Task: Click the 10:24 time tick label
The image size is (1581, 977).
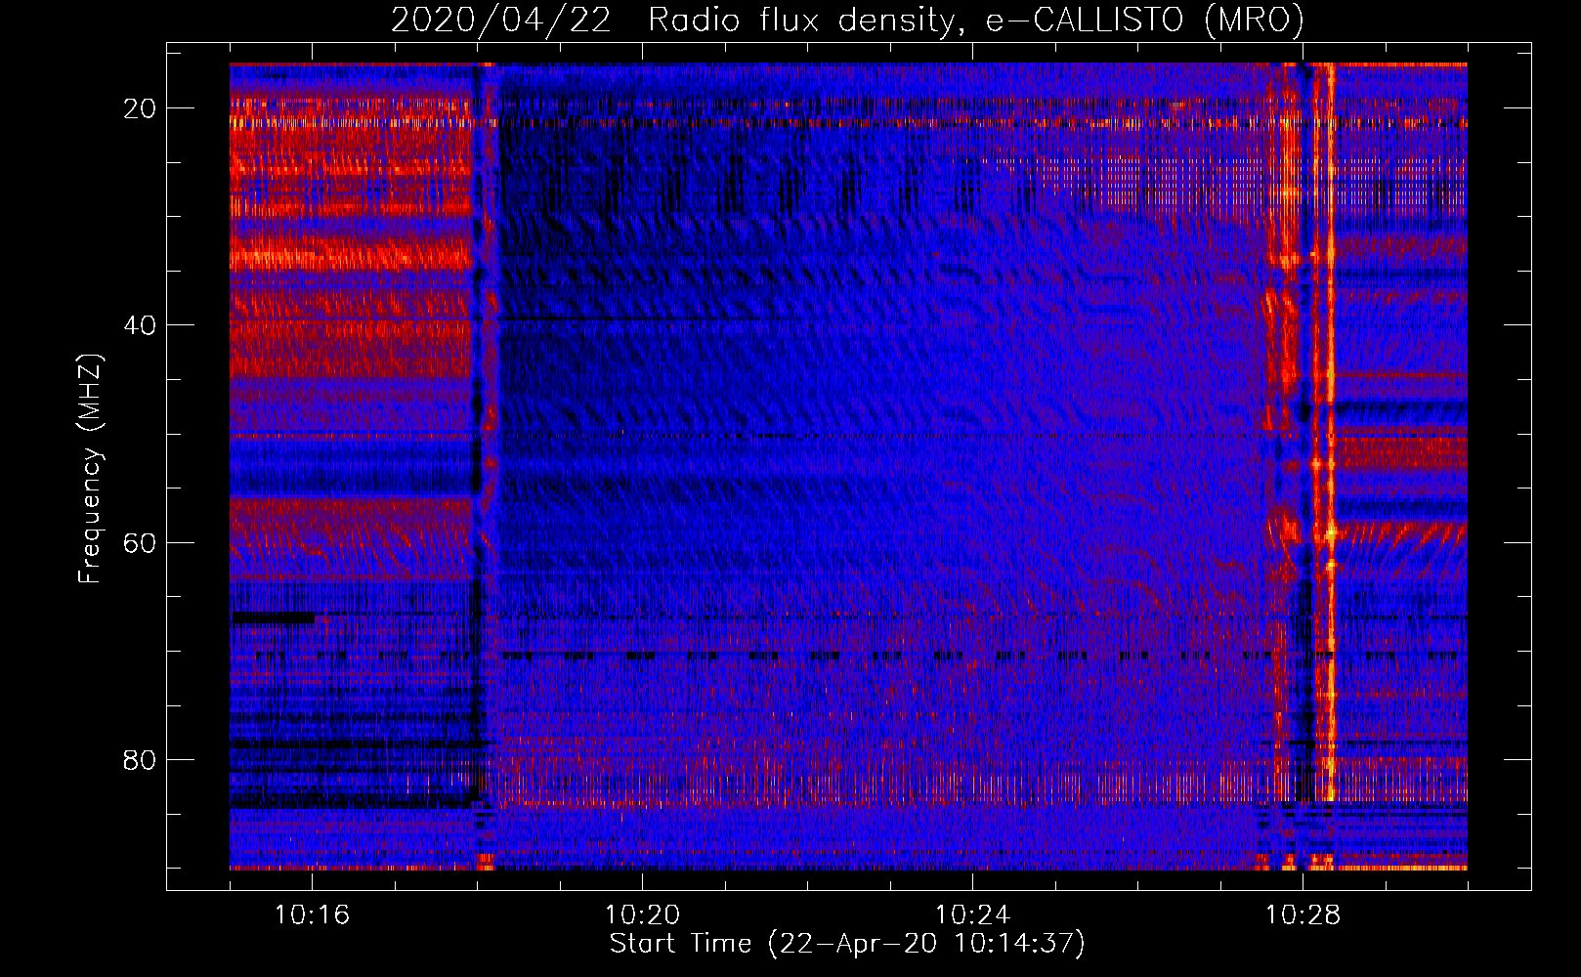Action: 972,915
